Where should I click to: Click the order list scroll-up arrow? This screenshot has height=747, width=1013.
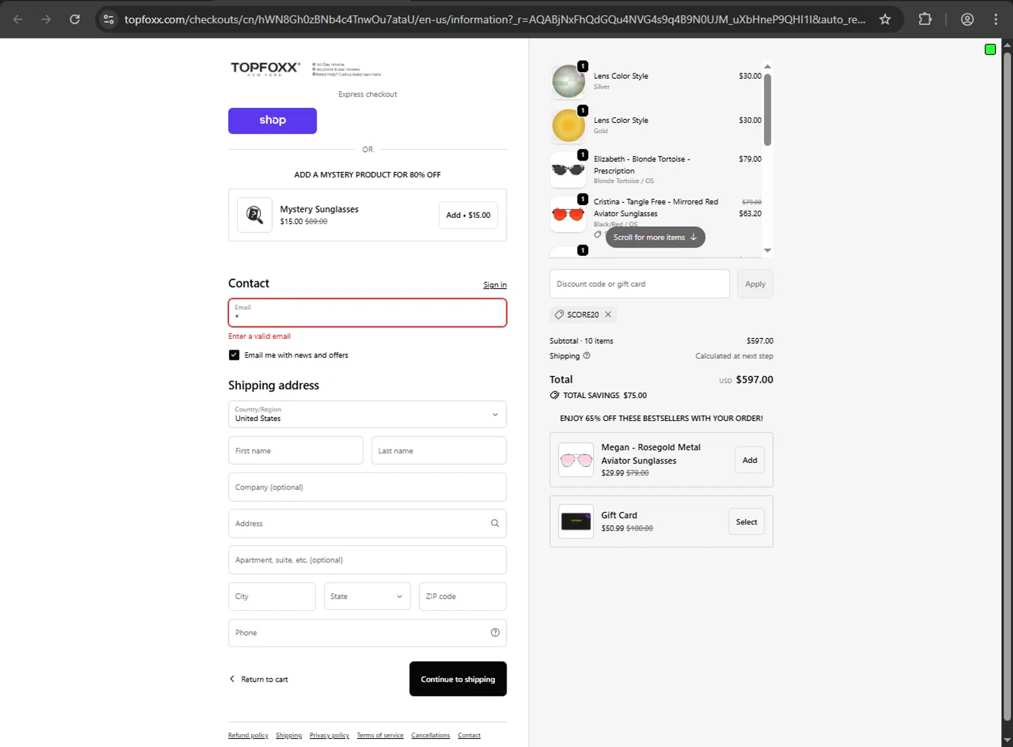tap(767, 66)
